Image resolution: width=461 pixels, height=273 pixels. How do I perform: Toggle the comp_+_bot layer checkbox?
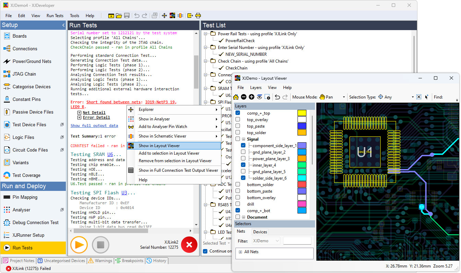pos(238,210)
